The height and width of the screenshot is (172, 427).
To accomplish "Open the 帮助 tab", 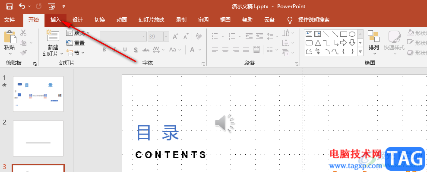I will pos(247,19).
